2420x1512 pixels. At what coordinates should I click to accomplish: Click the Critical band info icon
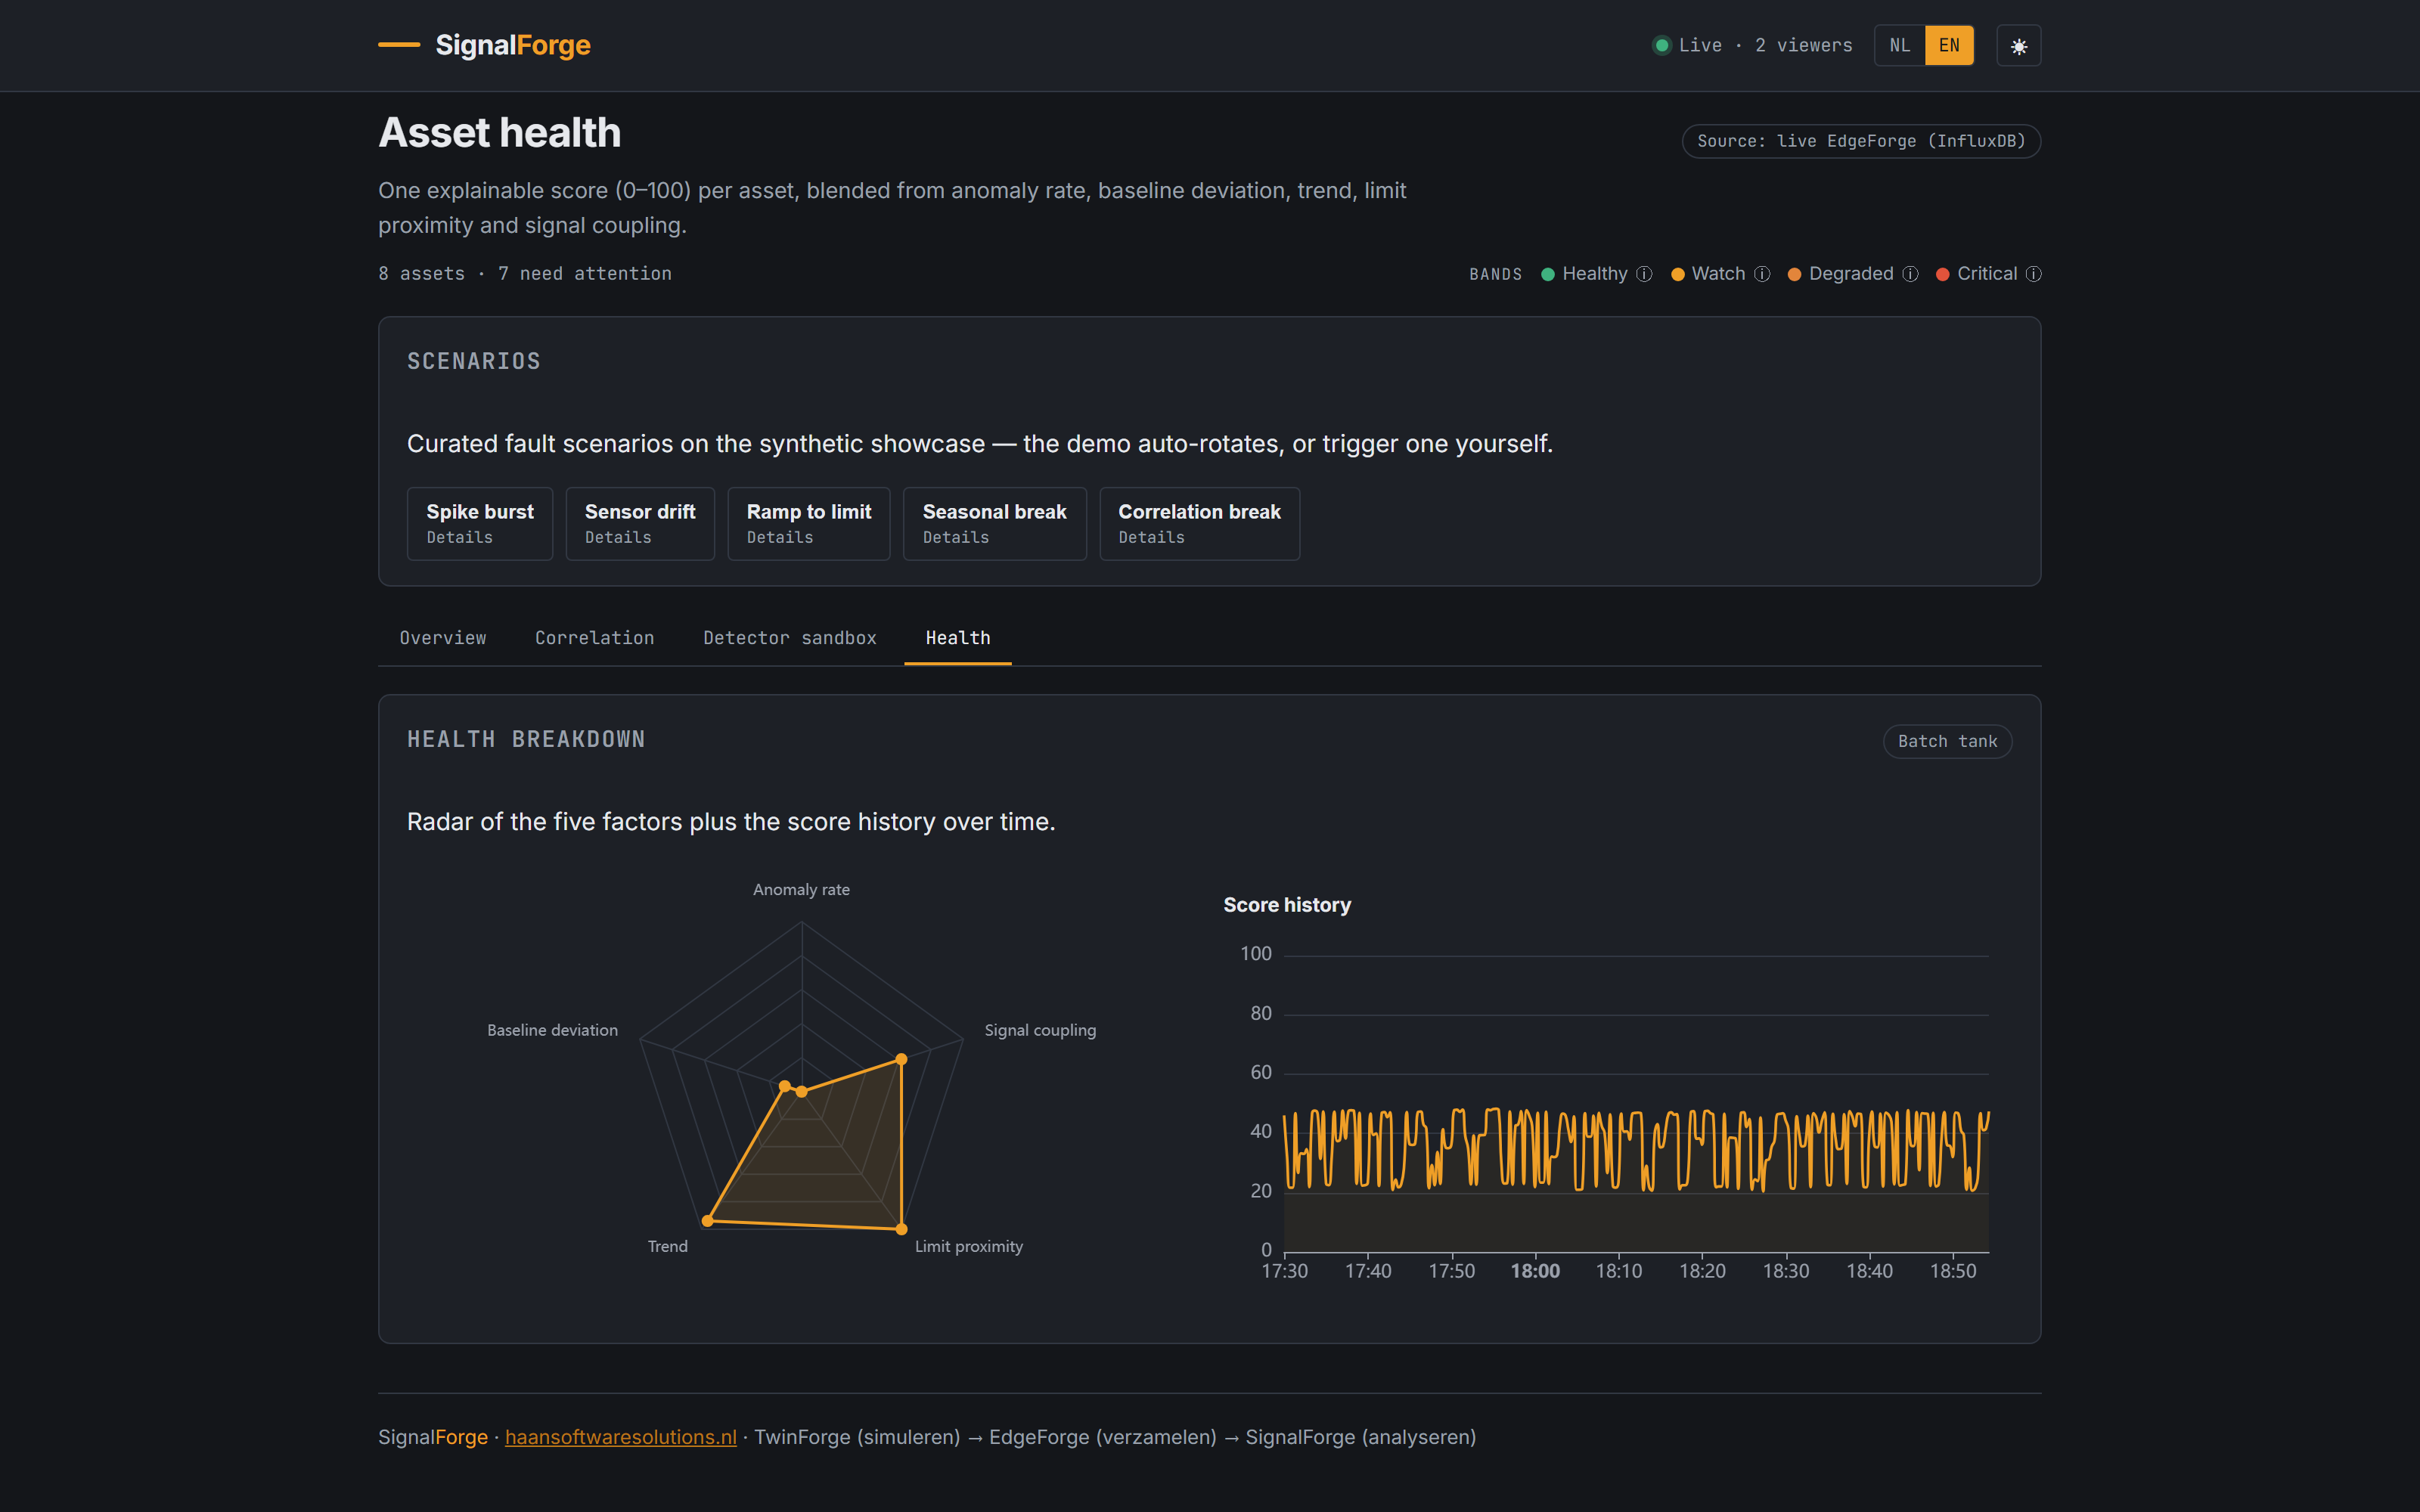click(x=2033, y=274)
